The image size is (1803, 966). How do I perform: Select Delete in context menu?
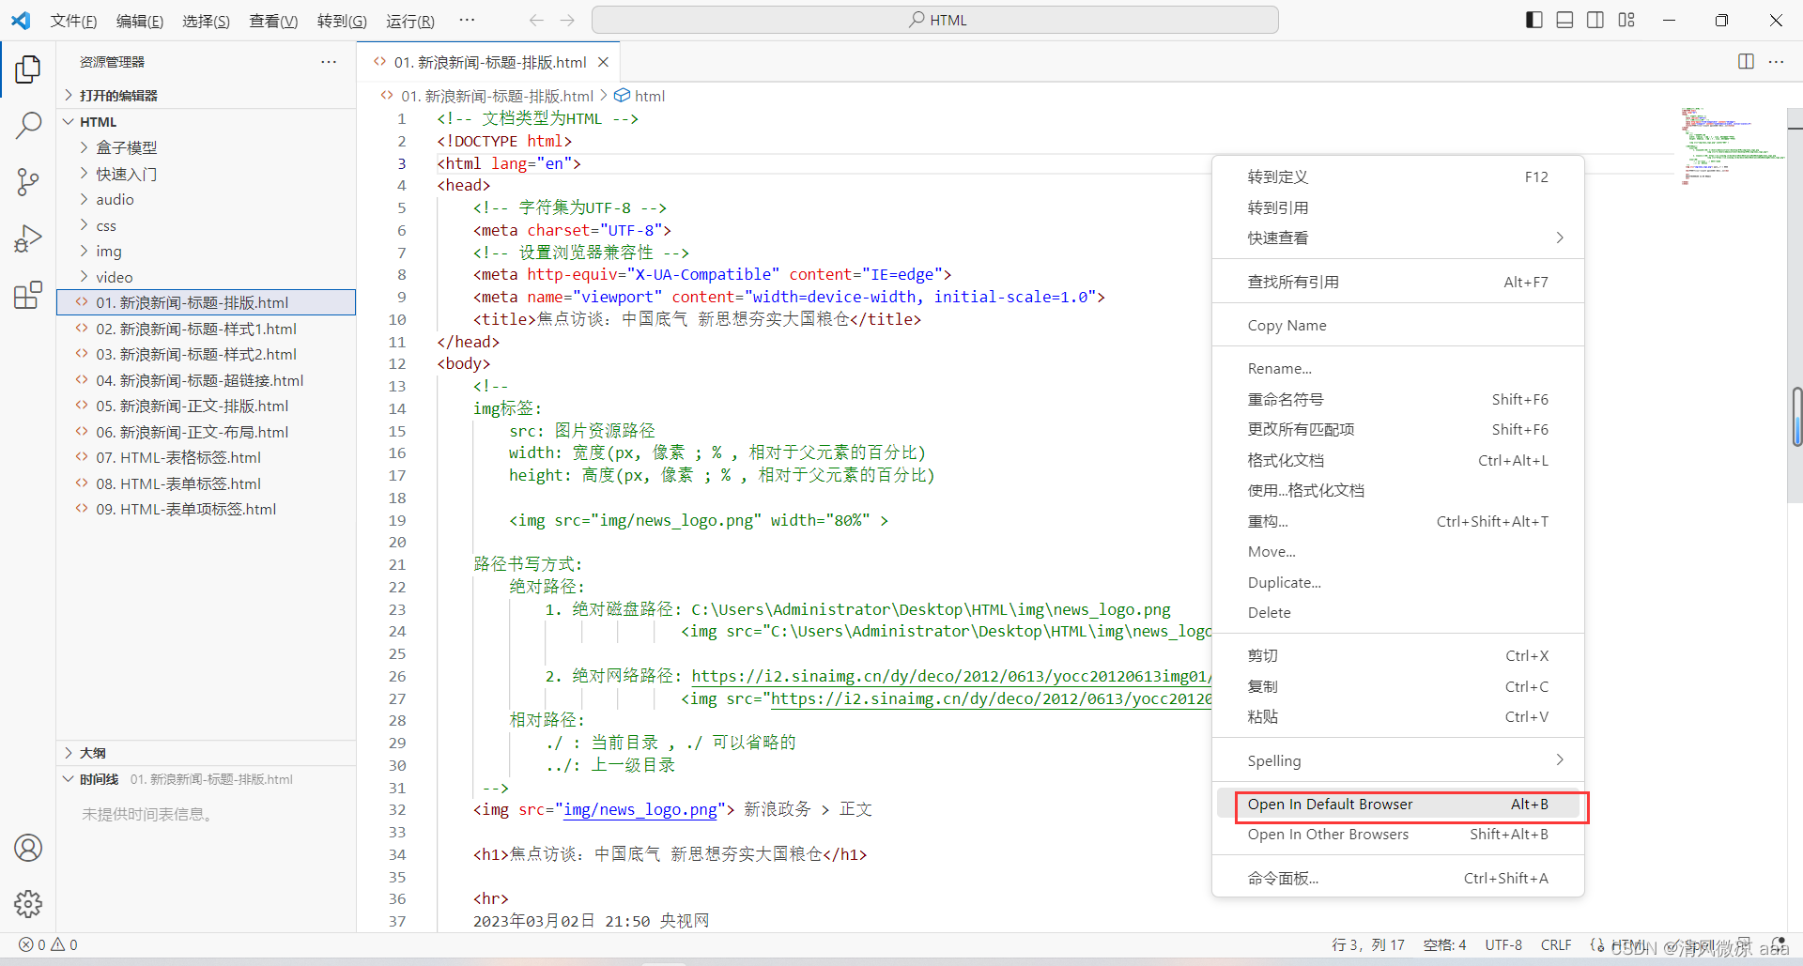tap(1398, 612)
